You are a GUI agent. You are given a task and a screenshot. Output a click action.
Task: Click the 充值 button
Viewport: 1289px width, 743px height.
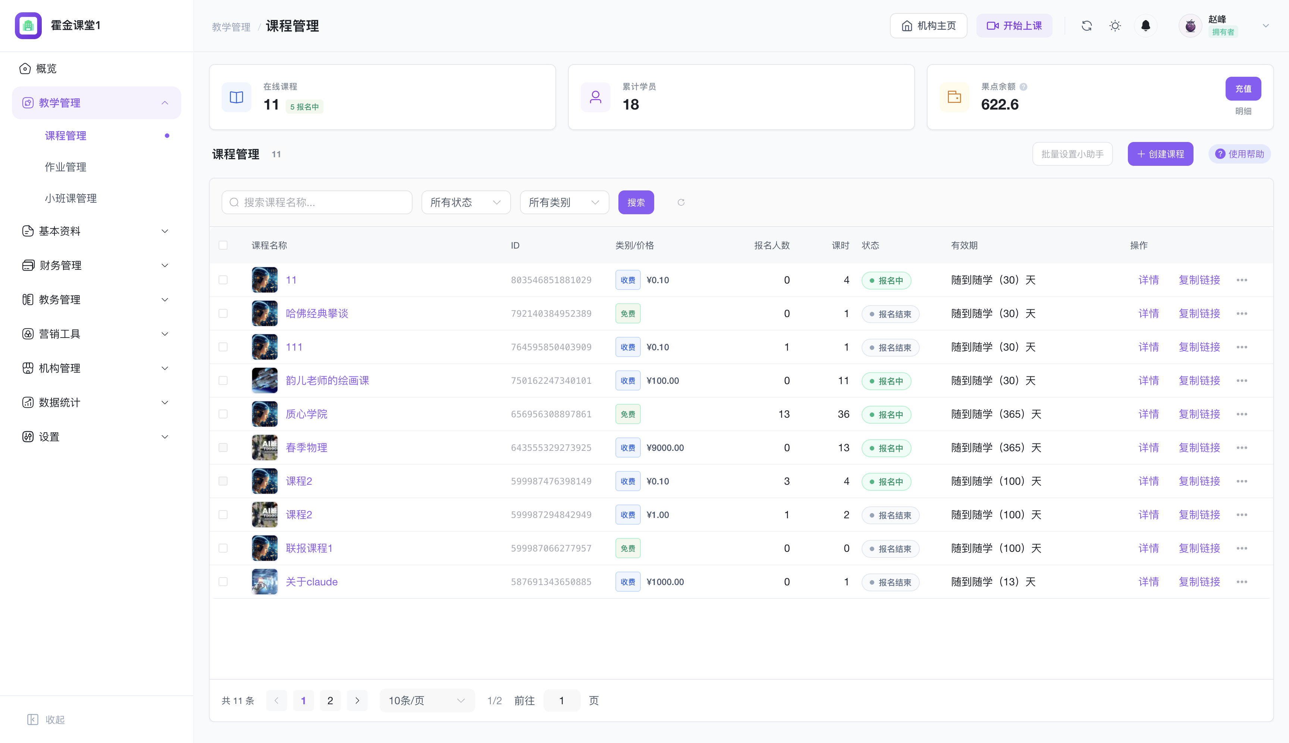pos(1243,89)
